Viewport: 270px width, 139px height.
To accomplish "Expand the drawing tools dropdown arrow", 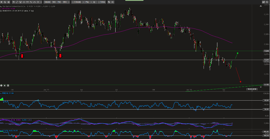I will 41,2.
